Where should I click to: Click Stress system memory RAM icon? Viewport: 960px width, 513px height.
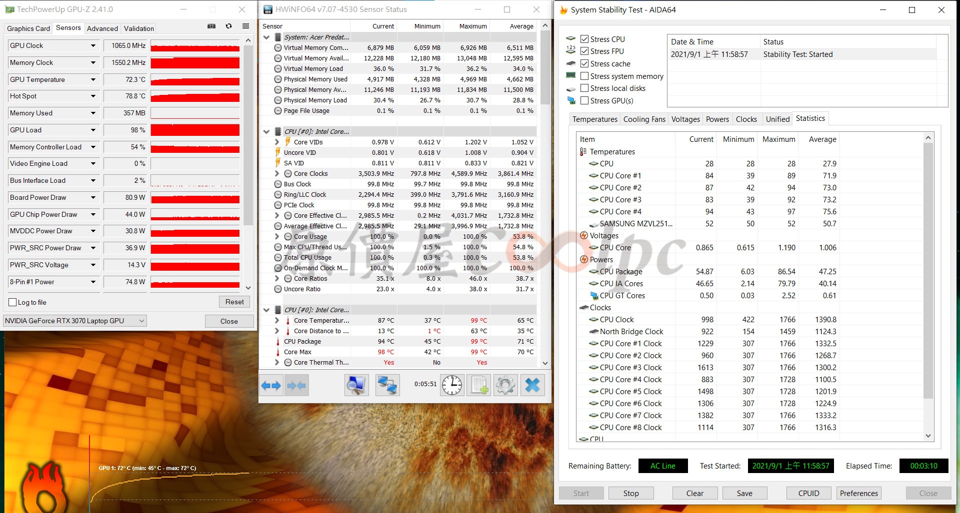coord(571,75)
